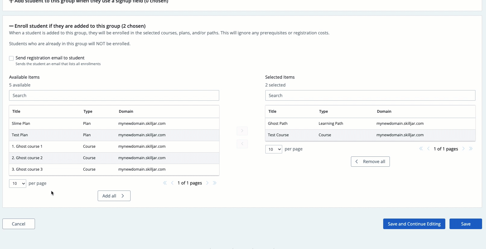486x249 pixels.
Task: Click the Cancel button
Action: [19, 224]
